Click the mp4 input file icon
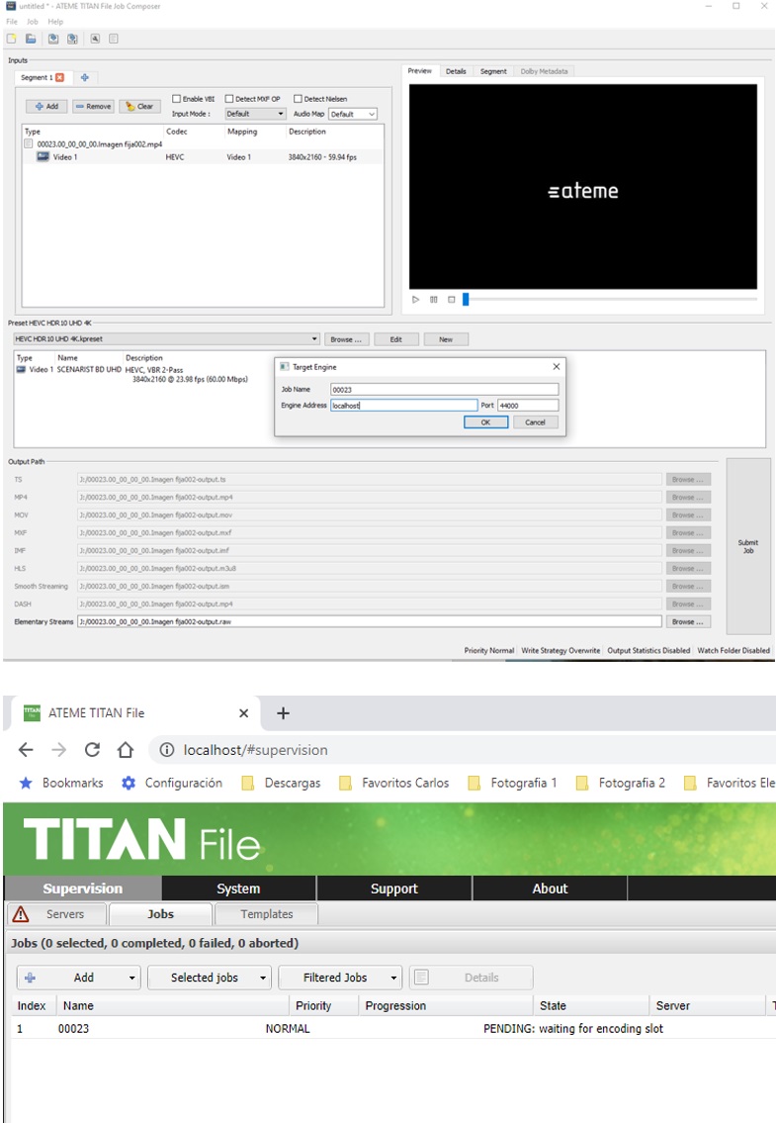The image size is (776, 1123). click(28, 143)
